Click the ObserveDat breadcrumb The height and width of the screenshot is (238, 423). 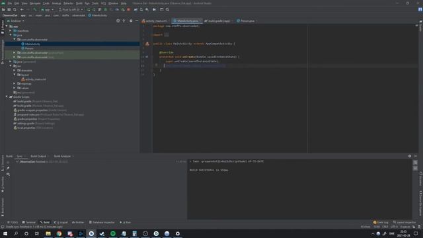point(10,15)
